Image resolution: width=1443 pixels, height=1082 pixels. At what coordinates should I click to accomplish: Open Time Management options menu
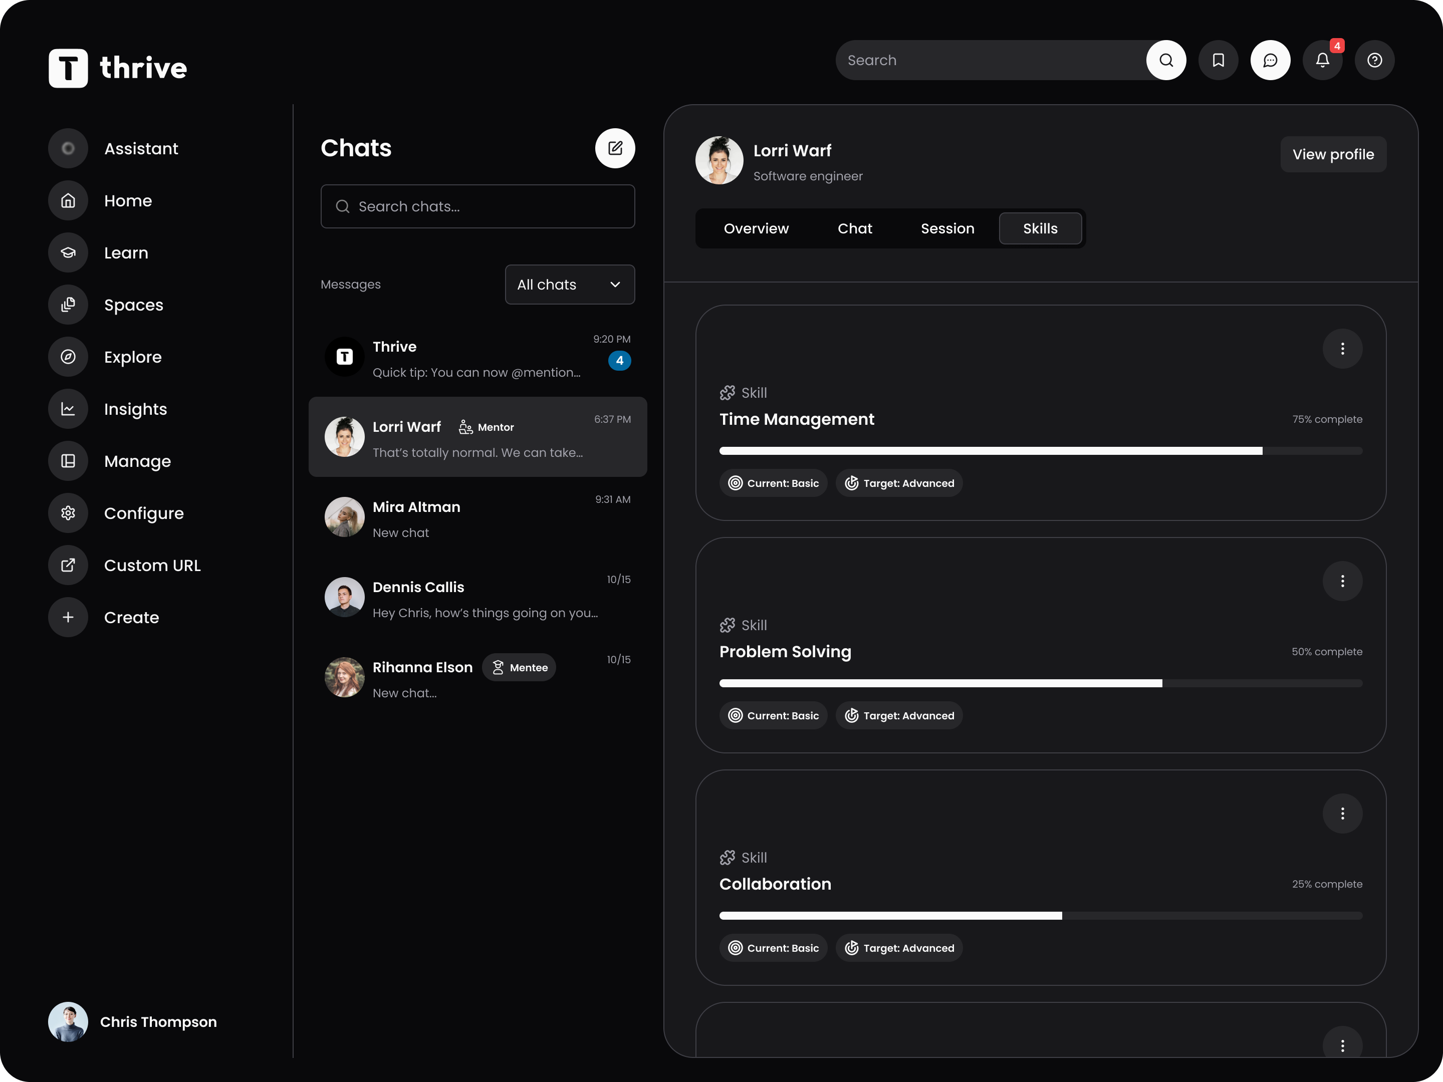[1342, 349]
